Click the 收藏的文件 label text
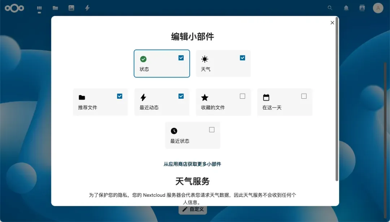390x222 pixels. (x=213, y=107)
